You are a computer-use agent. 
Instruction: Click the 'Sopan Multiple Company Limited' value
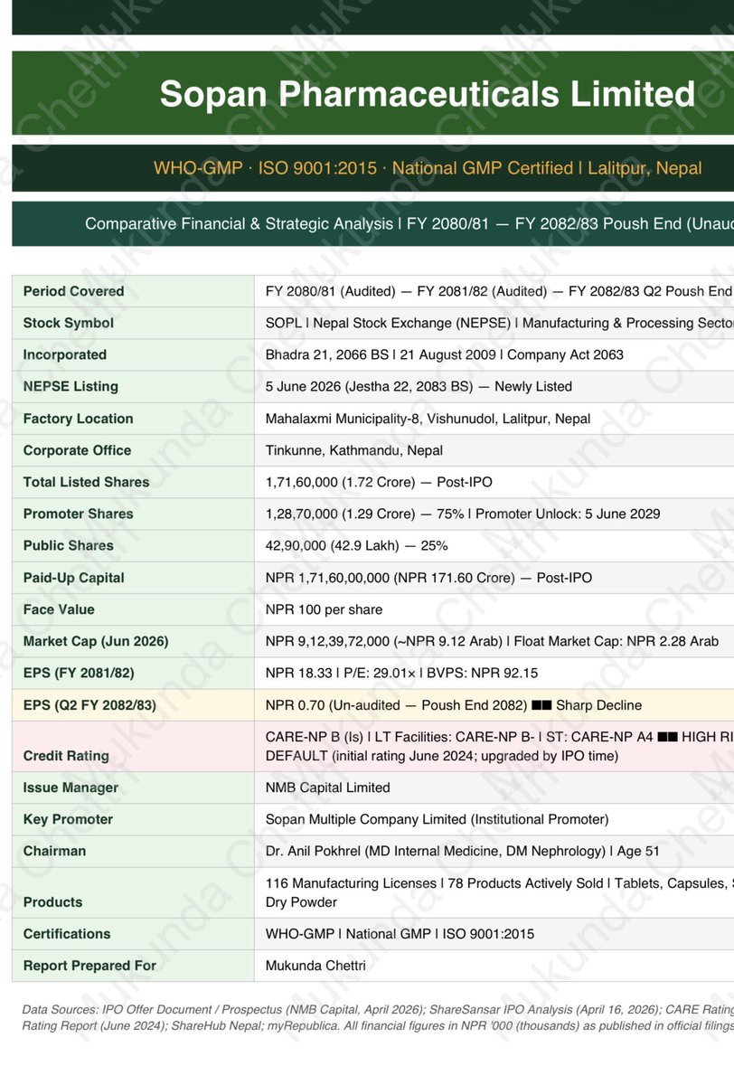pyautogui.click(x=437, y=819)
